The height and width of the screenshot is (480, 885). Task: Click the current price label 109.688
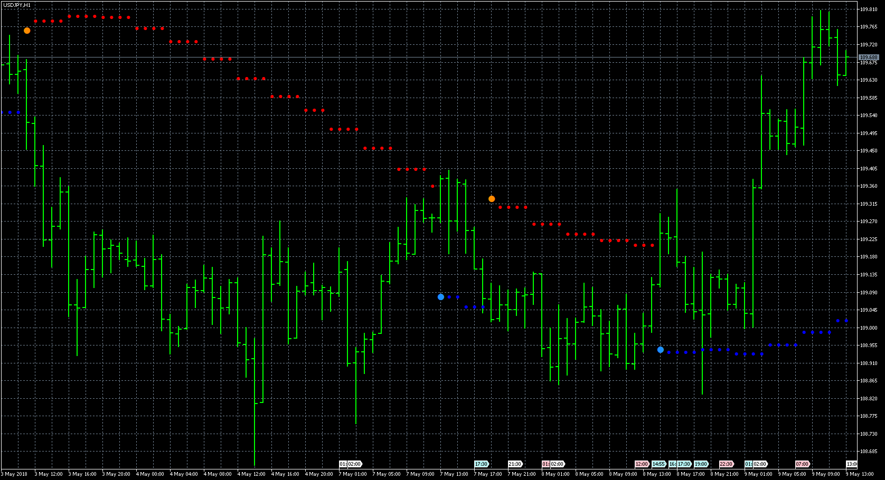pyautogui.click(x=869, y=57)
